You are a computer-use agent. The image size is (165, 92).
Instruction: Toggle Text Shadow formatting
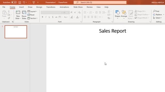pos(53,17)
